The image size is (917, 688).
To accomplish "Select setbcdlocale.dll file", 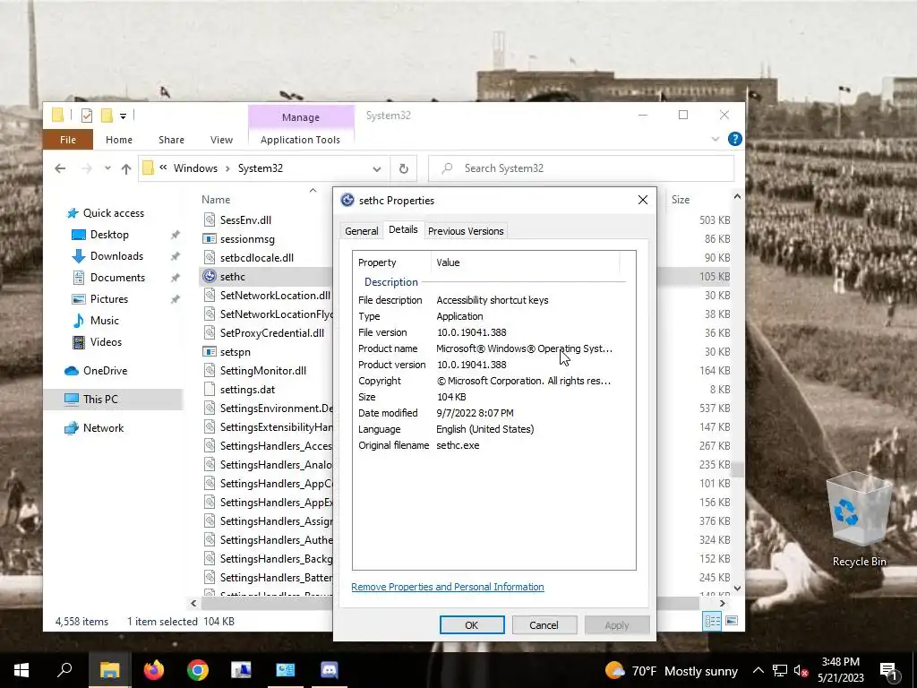I will [257, 257].
